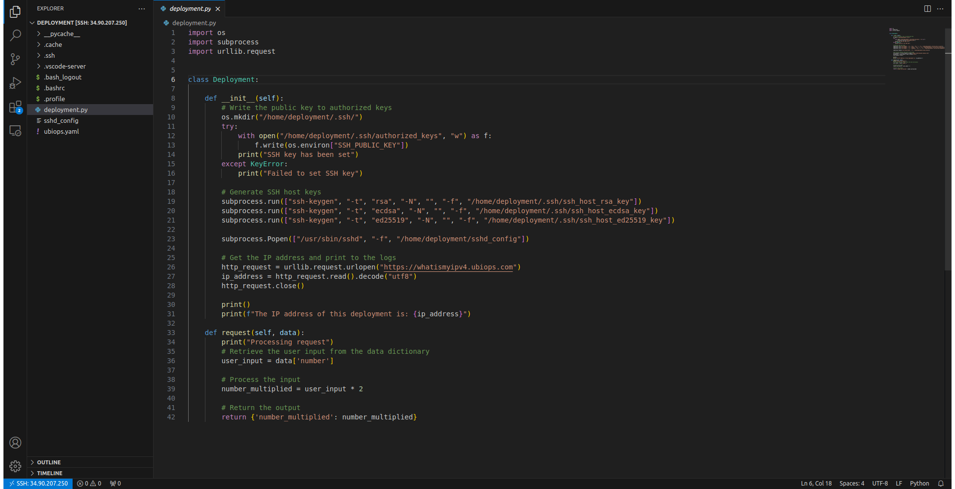Click the errors and warnings indicator
The image size is (955, 489).
(89, 484)
